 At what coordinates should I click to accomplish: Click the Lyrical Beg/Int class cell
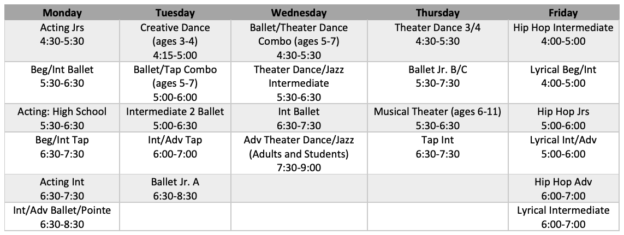coord(563,76)
